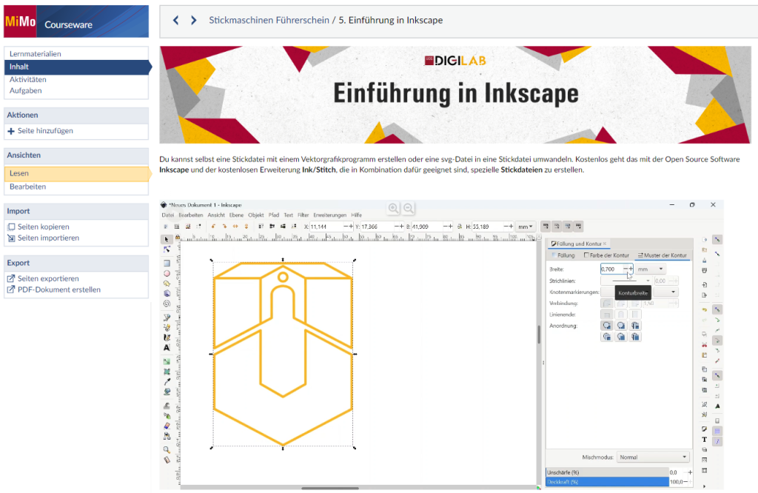Select the Measure ruler tool
The height and width of the screenshot is (493, 758).
[167, 460]
